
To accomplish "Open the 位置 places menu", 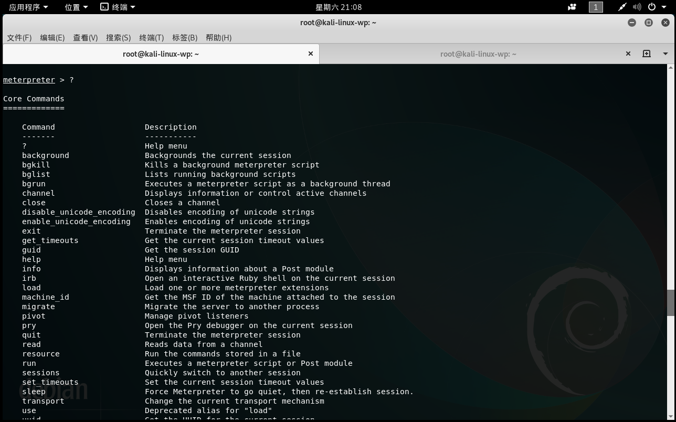I will pyautogui.click(x=77, y=7).
